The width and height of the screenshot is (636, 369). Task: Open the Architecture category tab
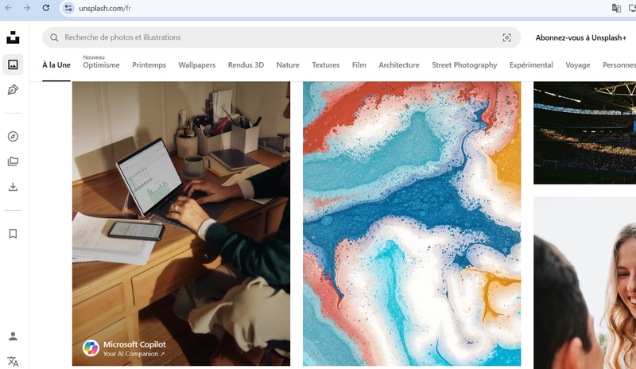[399, 65]
